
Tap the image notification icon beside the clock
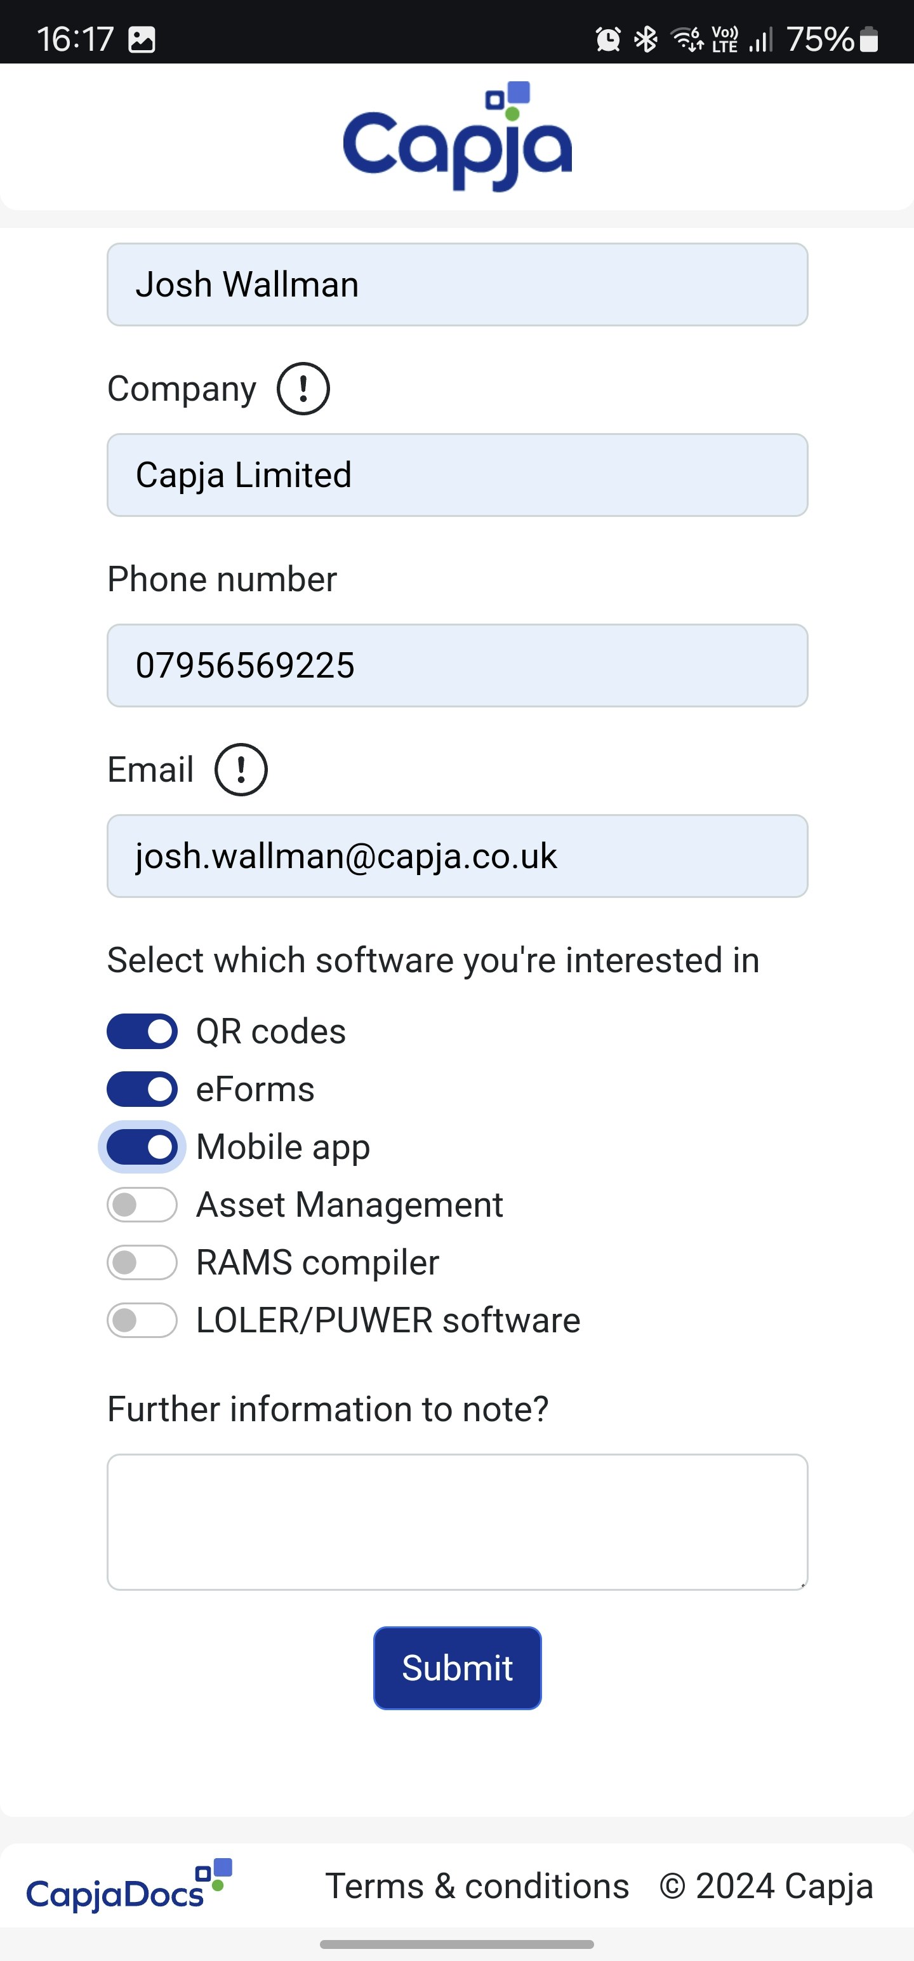142,39
